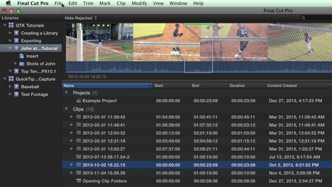Click the Baseball event star icon
332x187 pixels.
click(x=16, y=87)
